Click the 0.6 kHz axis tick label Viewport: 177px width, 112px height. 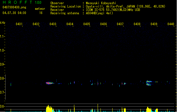point(2,106)
